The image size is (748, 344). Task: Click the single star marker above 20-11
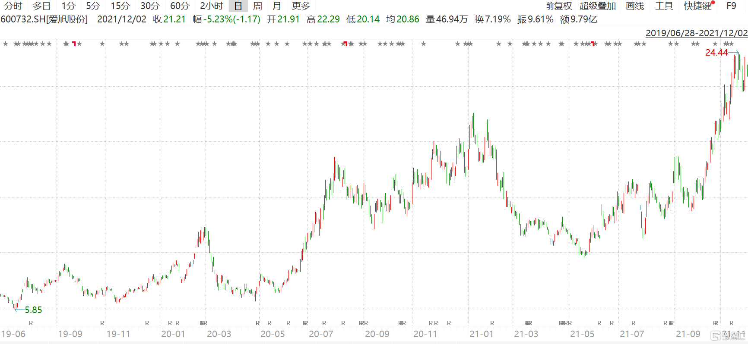coord(424,44)
